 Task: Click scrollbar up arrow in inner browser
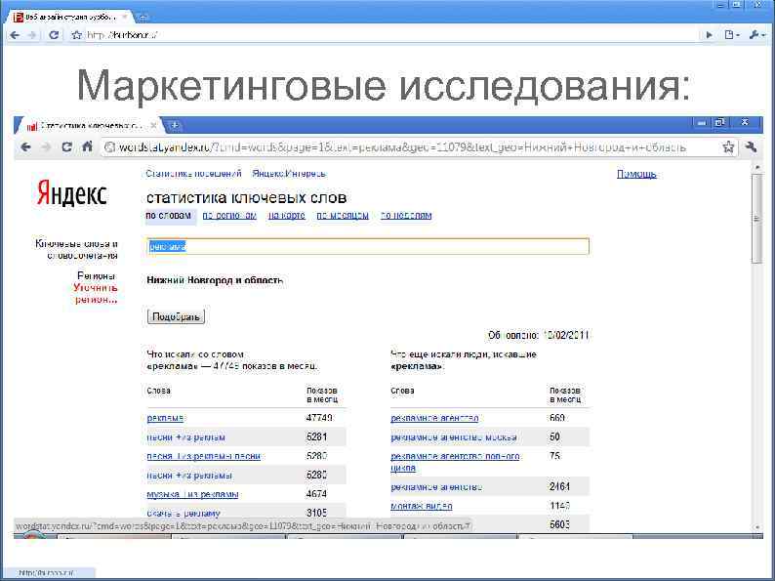point(756,168)
